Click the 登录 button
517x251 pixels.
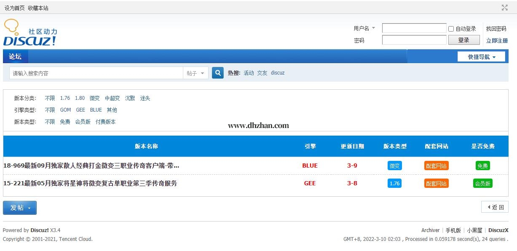[463, 40]
